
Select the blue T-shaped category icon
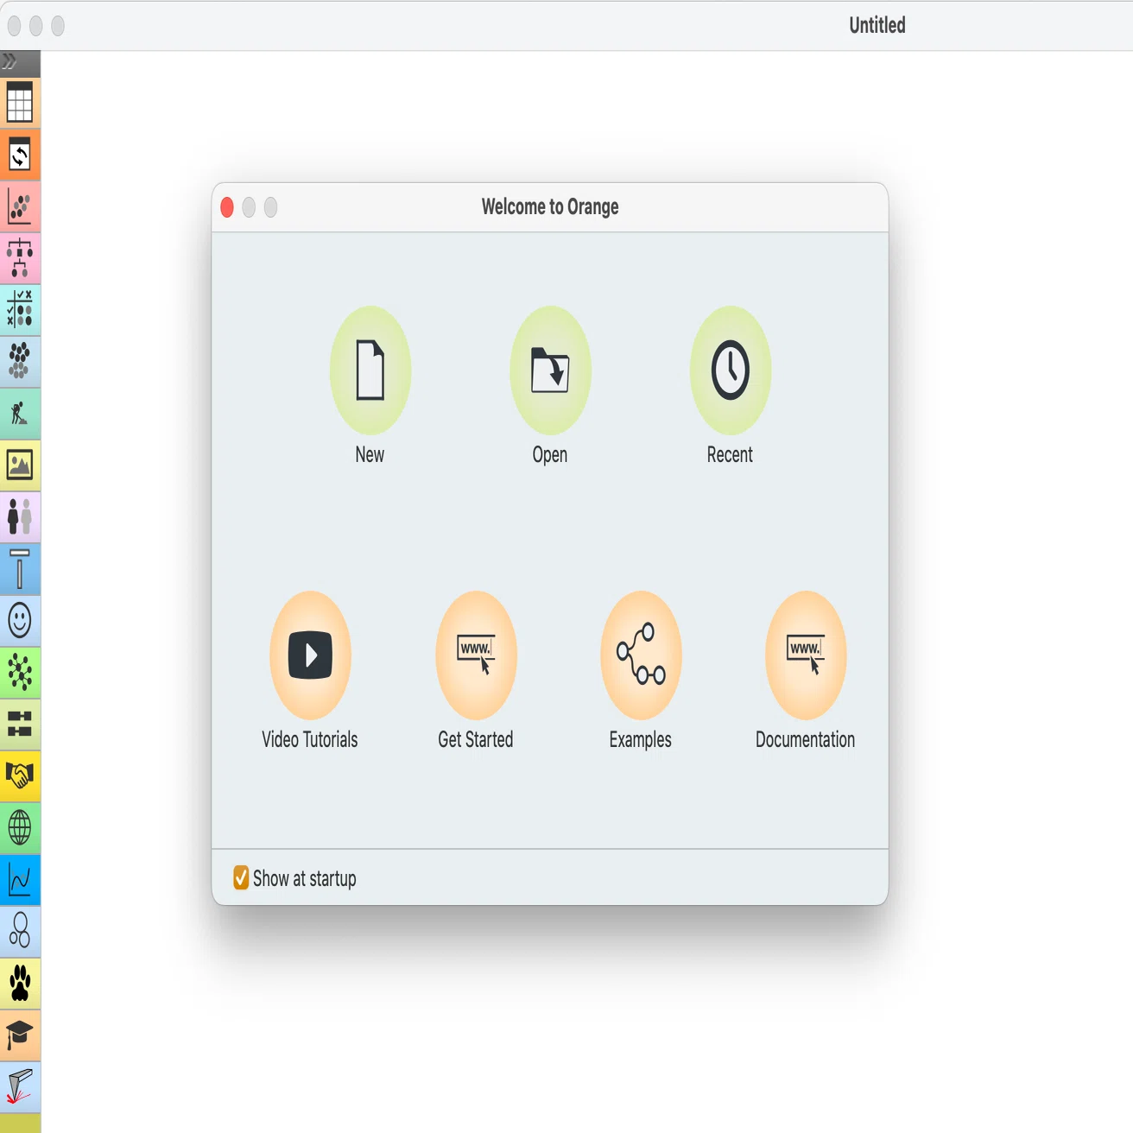pos(20,569)
